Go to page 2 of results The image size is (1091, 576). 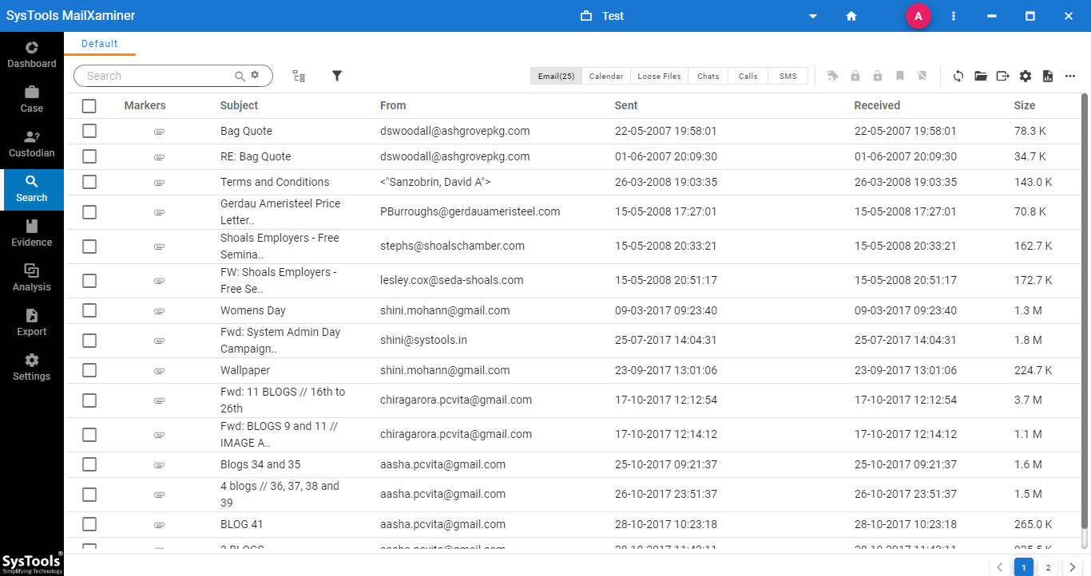[x=1048, y=567]
